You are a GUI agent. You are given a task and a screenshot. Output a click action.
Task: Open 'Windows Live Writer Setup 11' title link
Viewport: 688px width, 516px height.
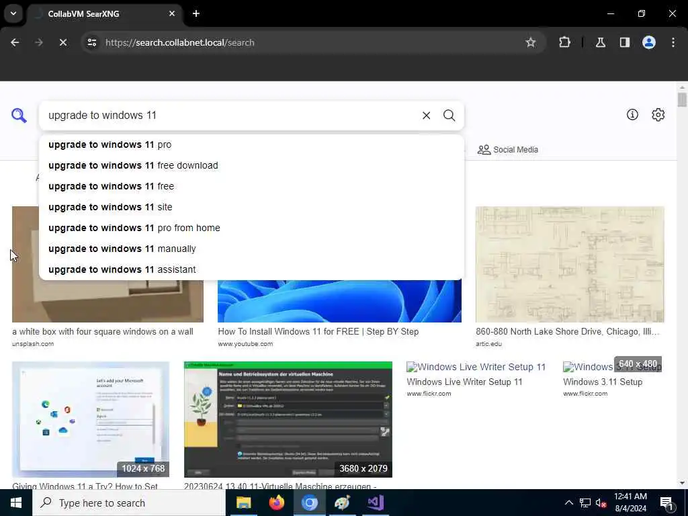464,382
